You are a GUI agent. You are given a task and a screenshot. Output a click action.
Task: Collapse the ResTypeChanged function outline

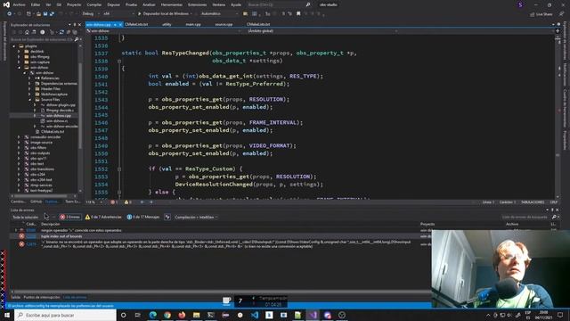tap(118, 62)
